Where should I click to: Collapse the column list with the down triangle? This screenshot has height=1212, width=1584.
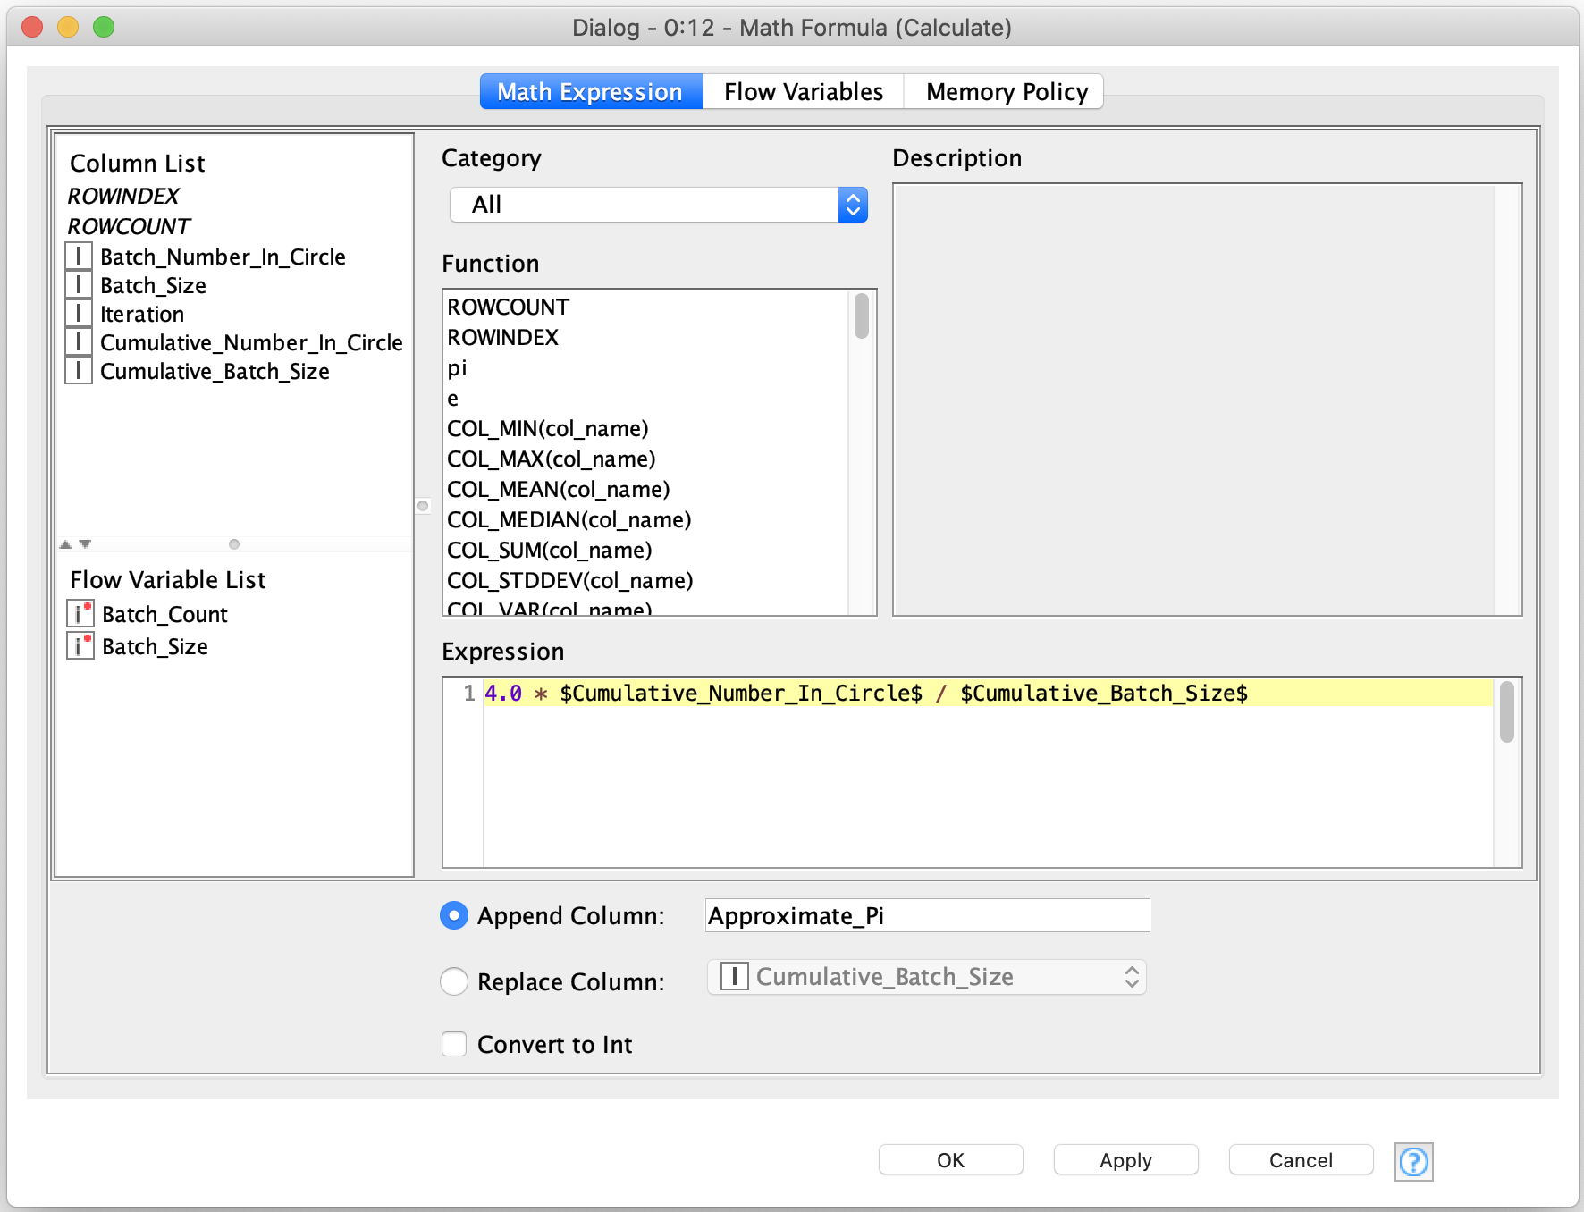coord(85,543)
